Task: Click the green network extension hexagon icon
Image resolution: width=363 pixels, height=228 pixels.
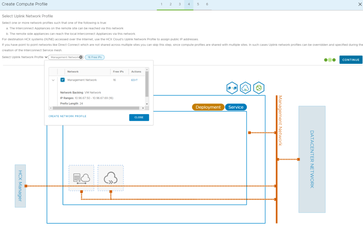Action: coord(259,88)
